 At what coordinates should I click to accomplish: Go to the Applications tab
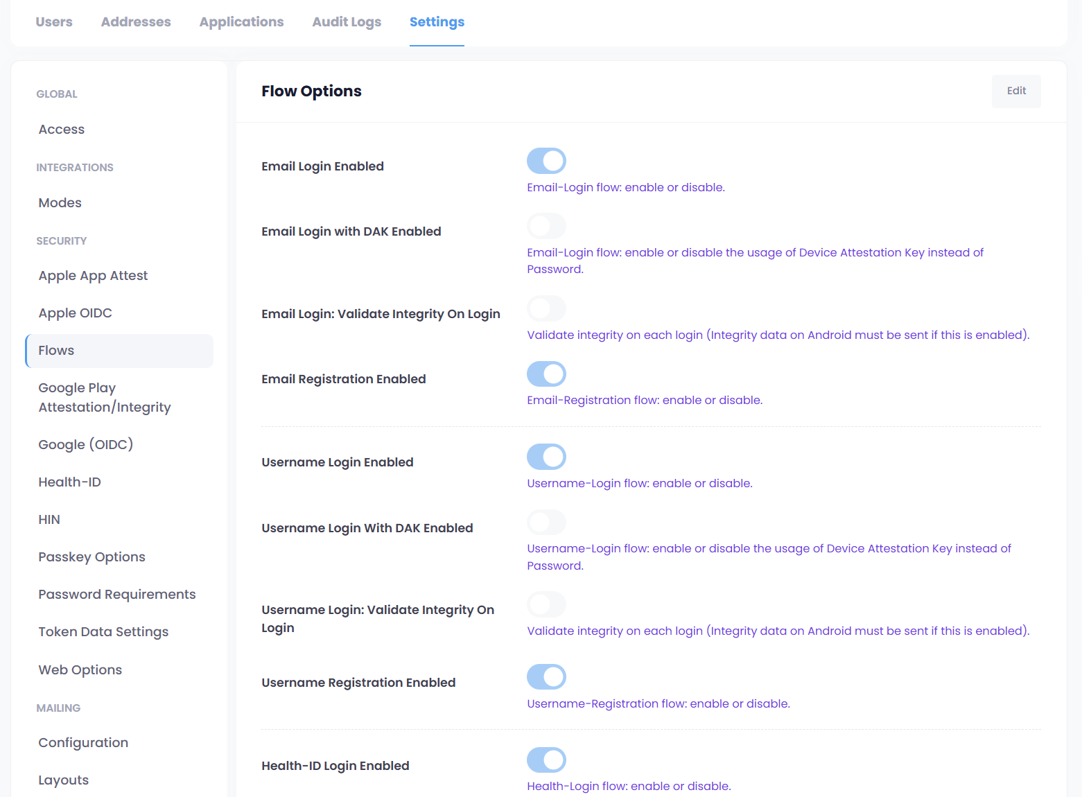(x=241, y=22)
